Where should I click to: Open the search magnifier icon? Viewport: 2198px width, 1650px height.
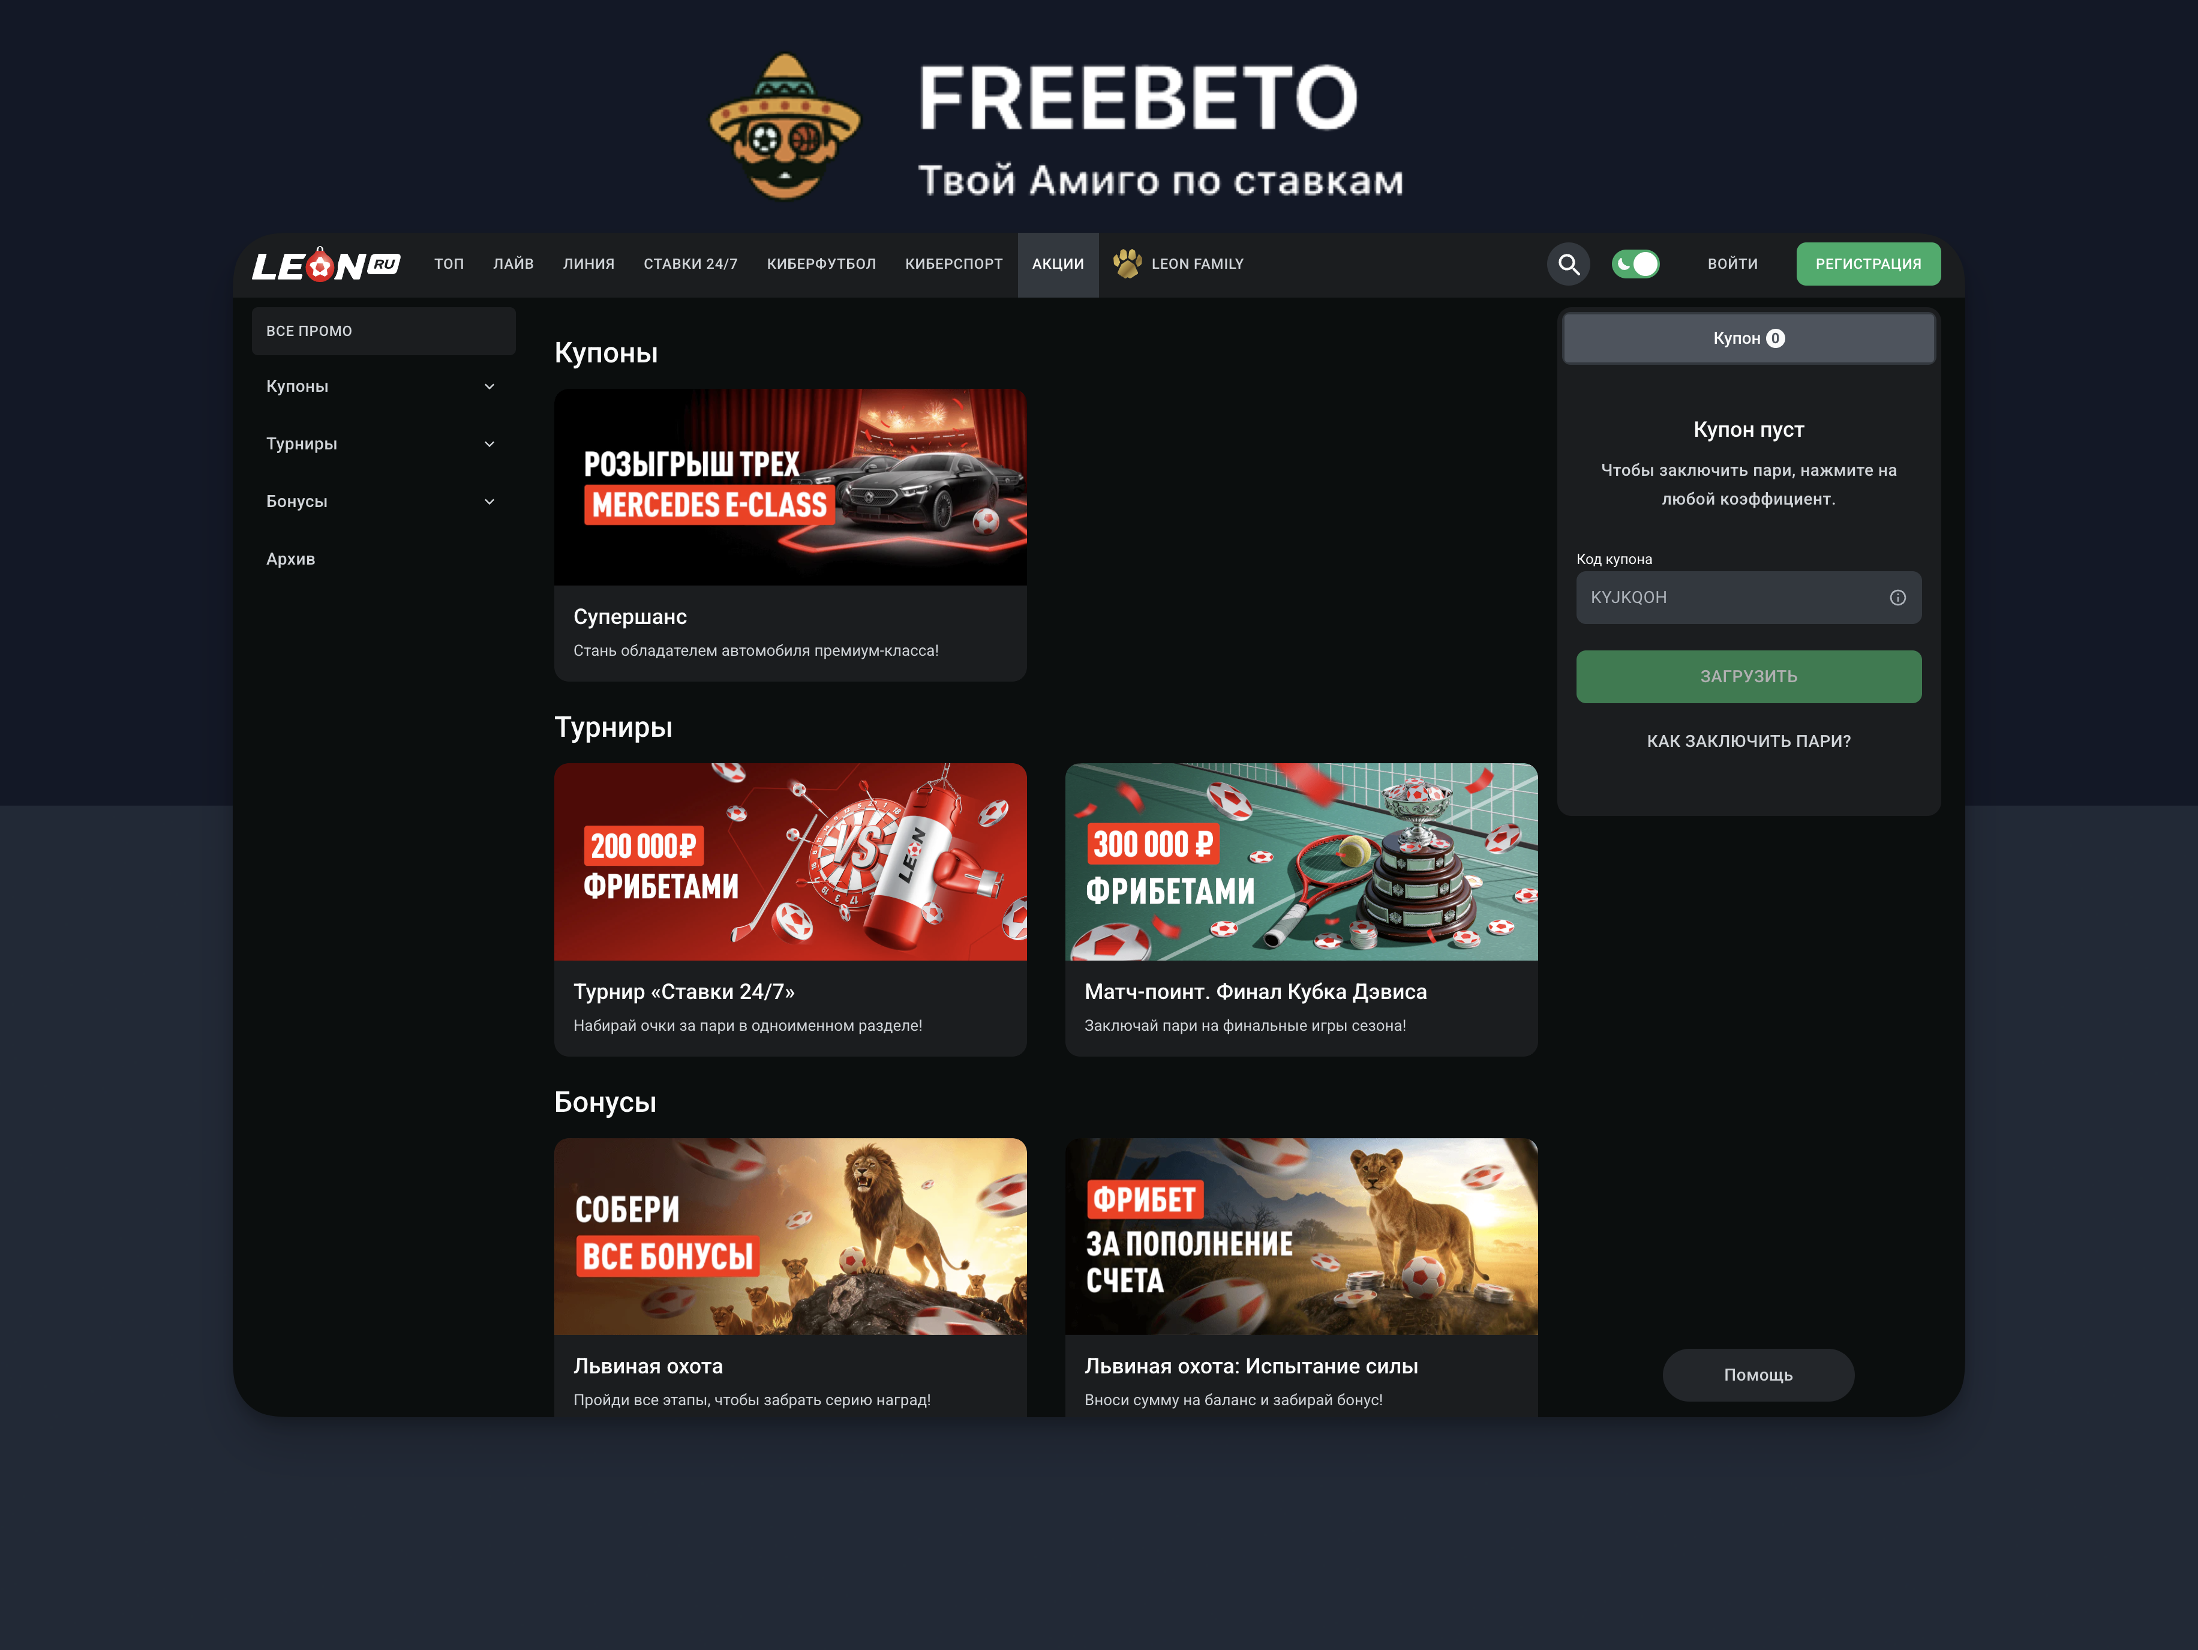tap(1568, 265)
